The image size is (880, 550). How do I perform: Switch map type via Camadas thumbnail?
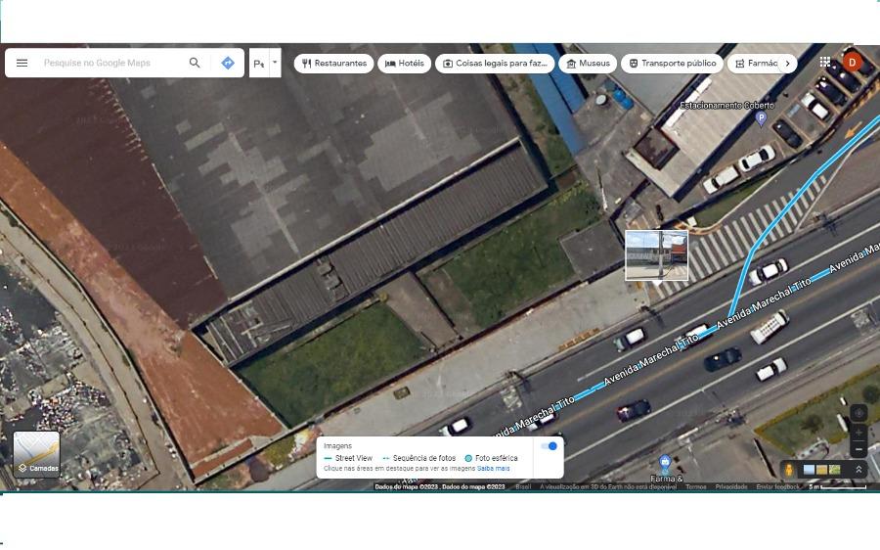click(x=36, y=454)
